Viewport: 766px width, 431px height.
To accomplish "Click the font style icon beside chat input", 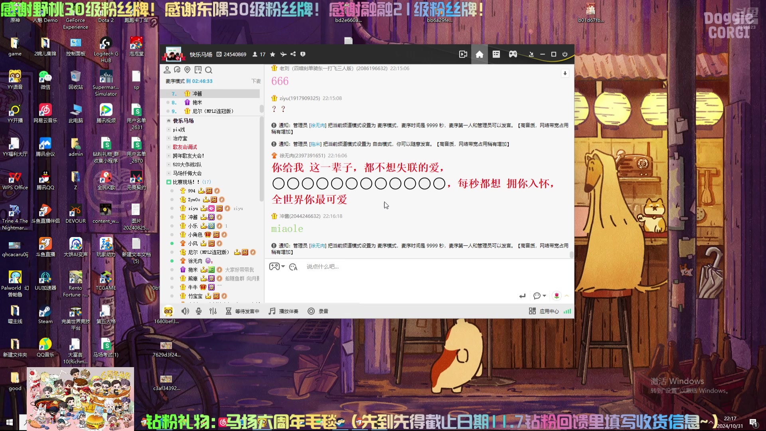I will pyautogui.click(x=293, y=267).
